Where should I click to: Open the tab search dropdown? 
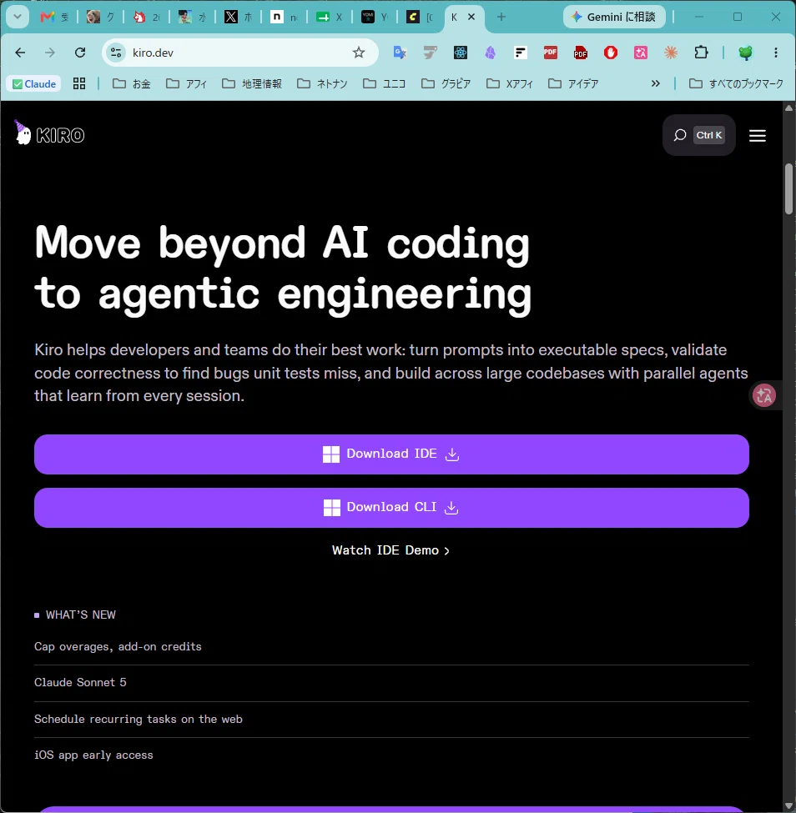pyautogui.click(x=18, y=18)
